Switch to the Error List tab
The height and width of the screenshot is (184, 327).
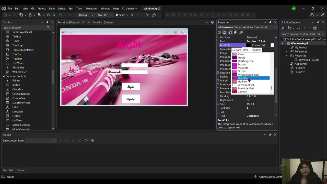(x=8, y=170)
